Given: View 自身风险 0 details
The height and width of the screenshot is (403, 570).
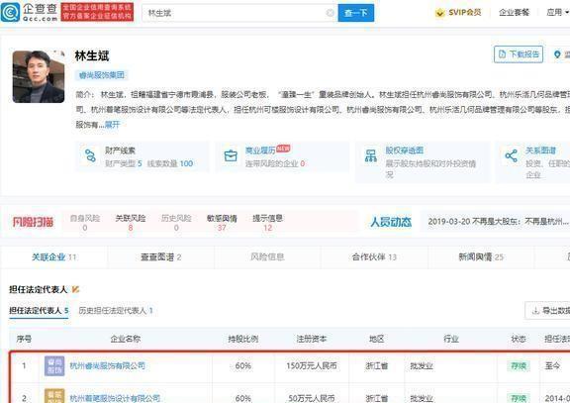Looking at the screenshot, I should point(85,223).
